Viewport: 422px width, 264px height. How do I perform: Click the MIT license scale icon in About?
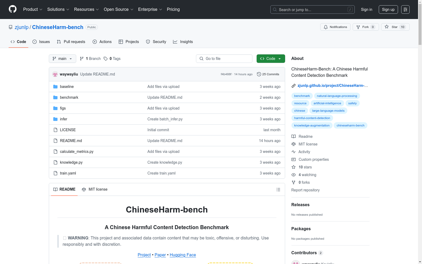(x=294, y=144)
